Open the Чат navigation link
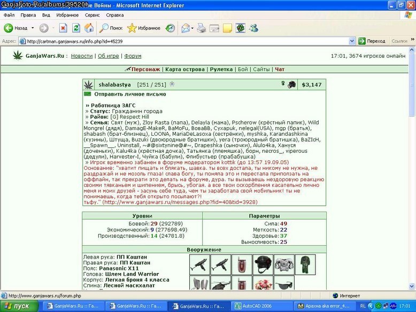The image size is (416, 312). (280, 69)
